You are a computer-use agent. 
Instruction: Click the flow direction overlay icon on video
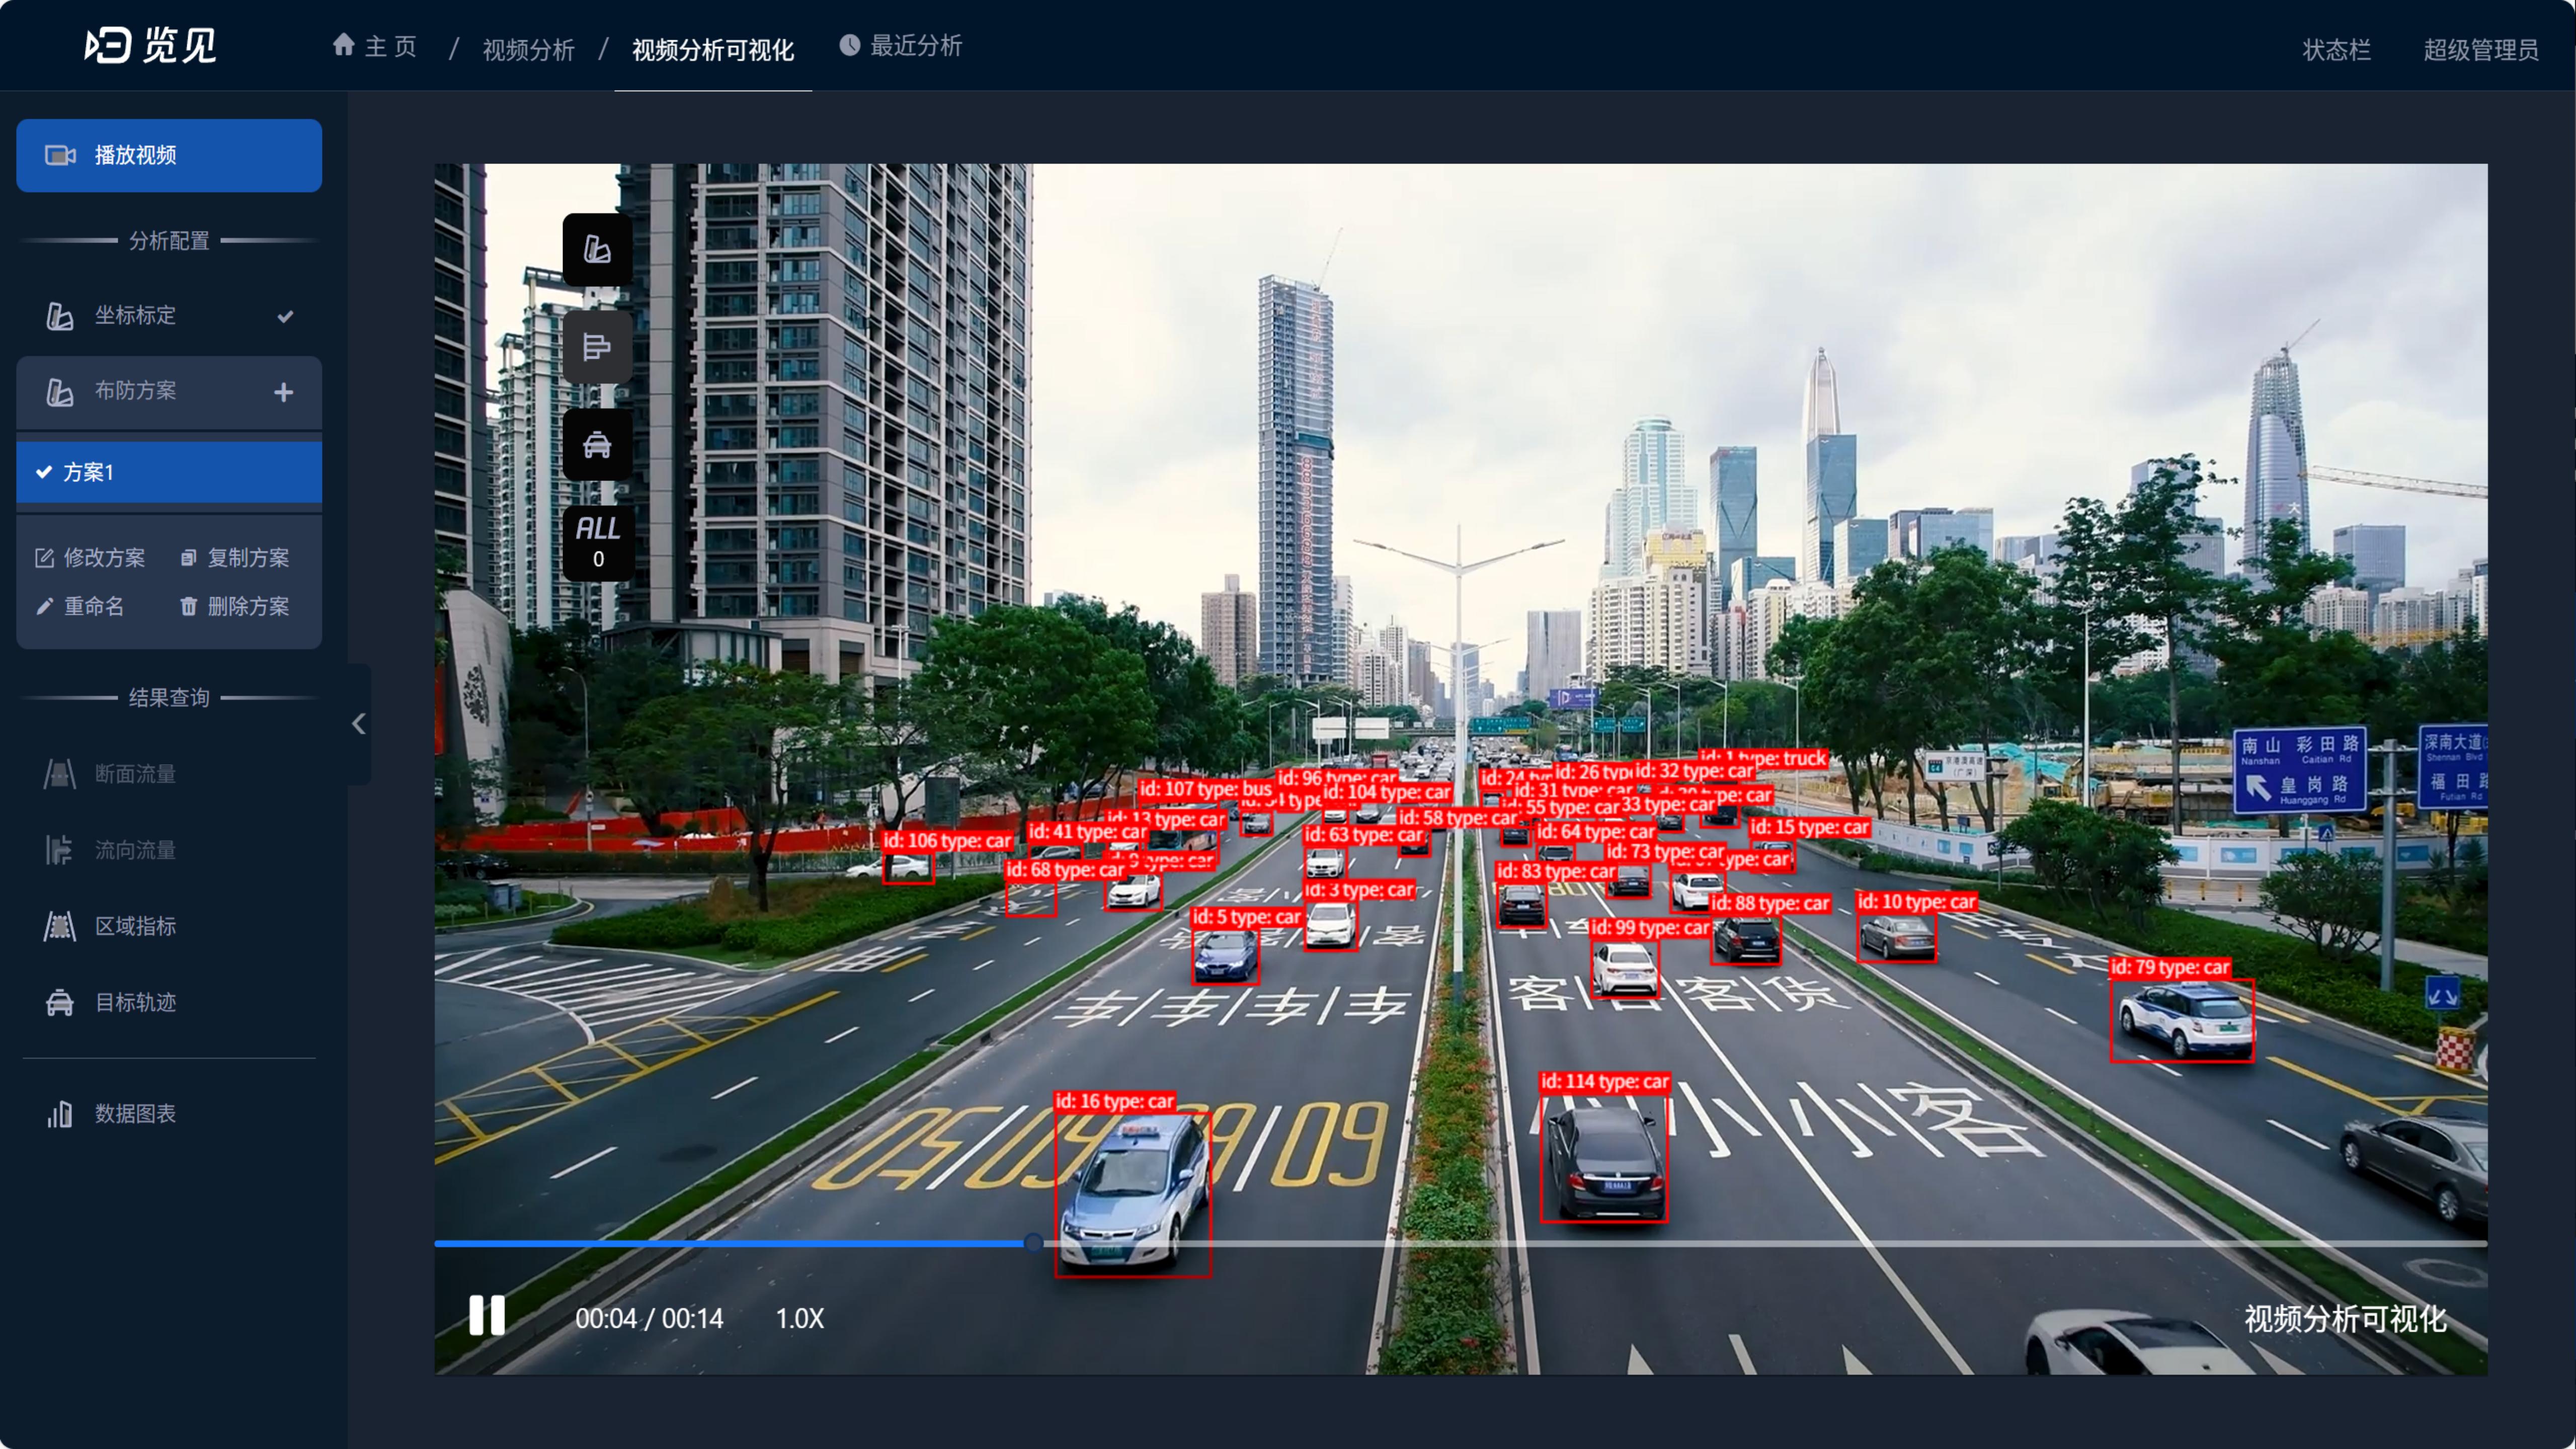coord(597,347)
